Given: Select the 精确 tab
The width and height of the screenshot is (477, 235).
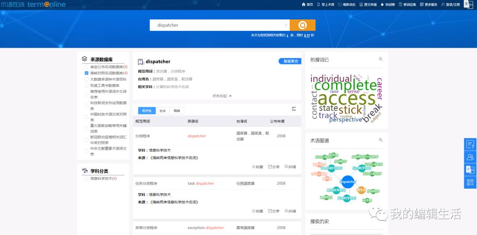Looking at the screenshot, I should (177, 111).
